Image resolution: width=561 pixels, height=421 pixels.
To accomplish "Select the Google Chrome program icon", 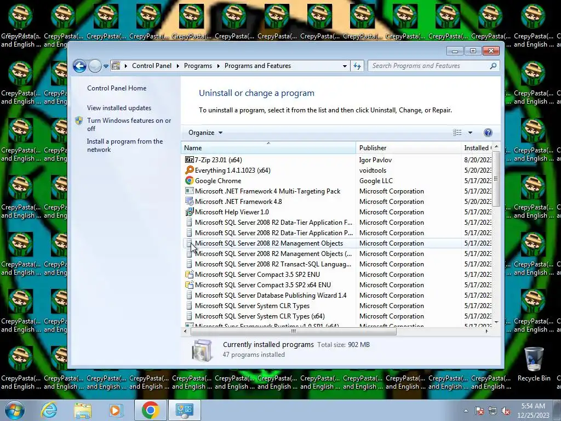I will tap(189, 181).
